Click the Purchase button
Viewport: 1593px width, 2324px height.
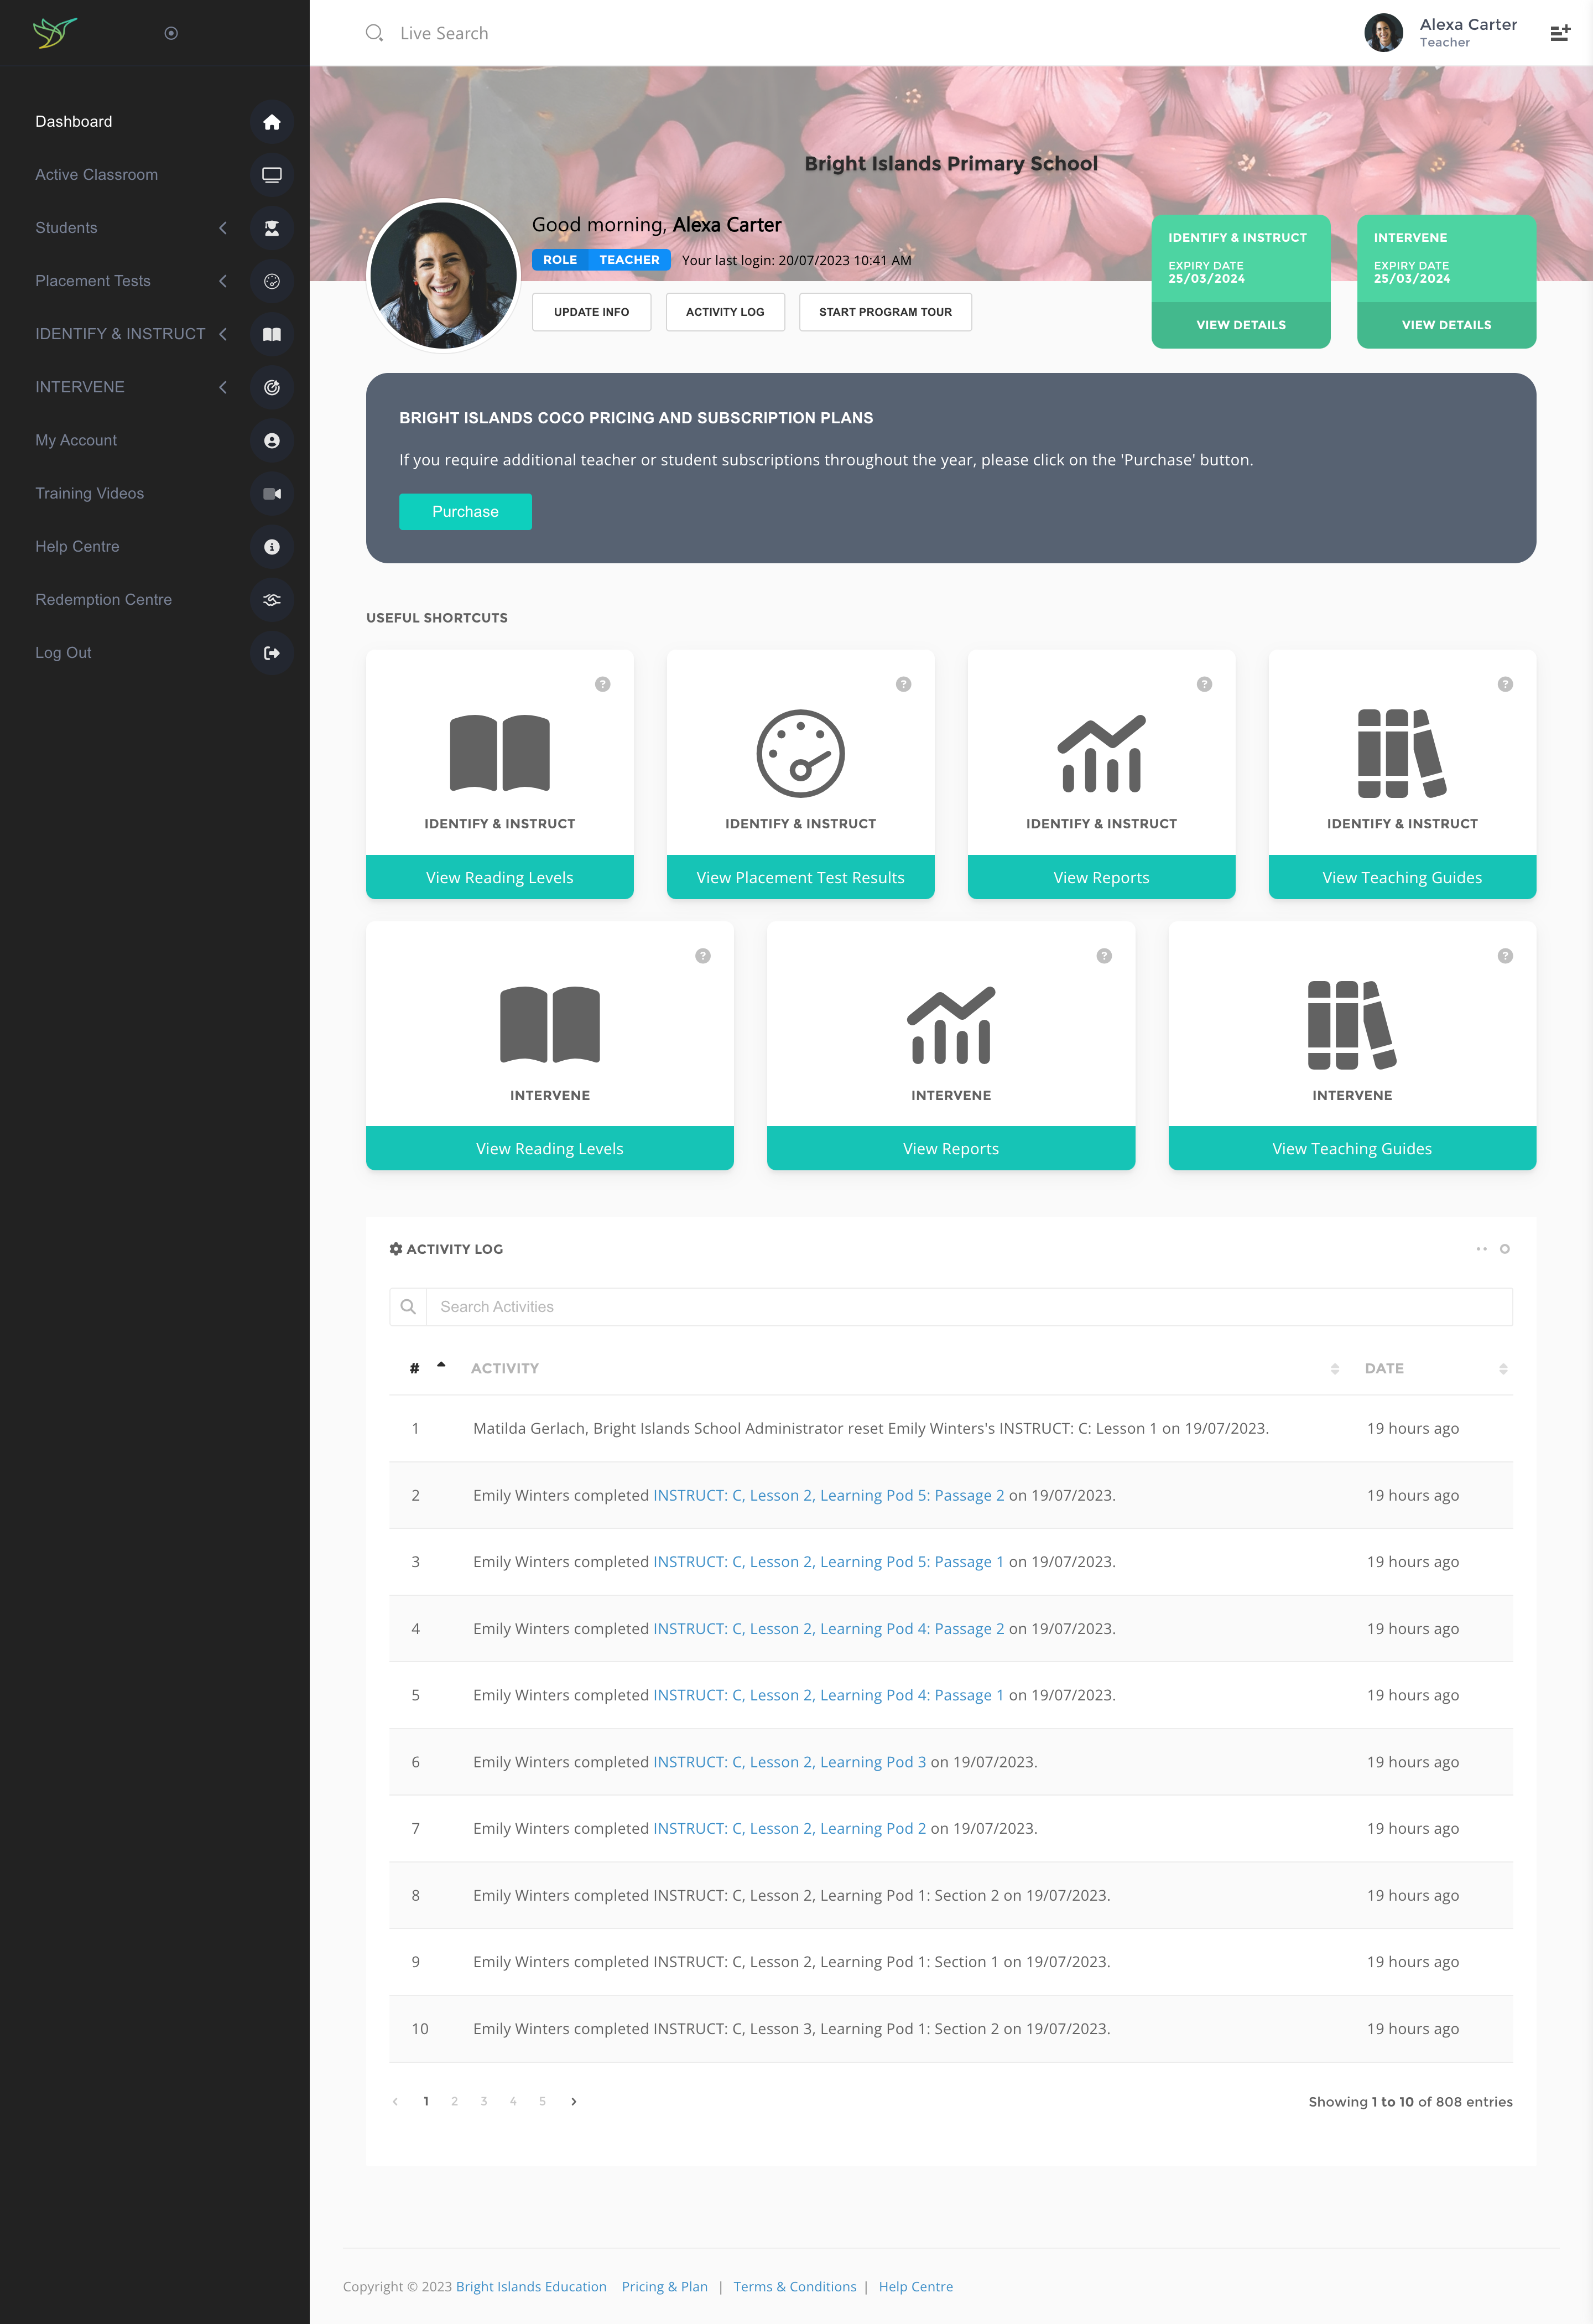pyautogui.click(x=465, y=511)
